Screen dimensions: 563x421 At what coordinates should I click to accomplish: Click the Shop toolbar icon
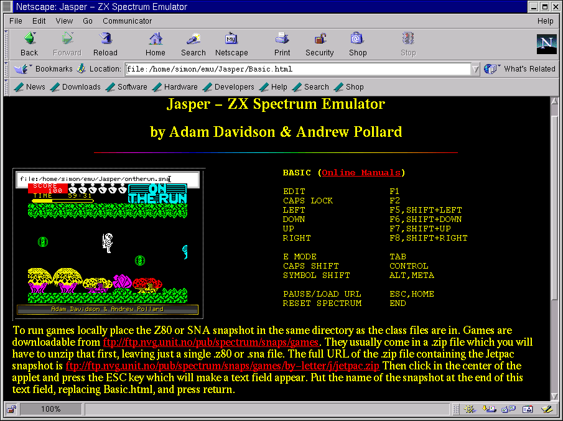tap(358, 44)
